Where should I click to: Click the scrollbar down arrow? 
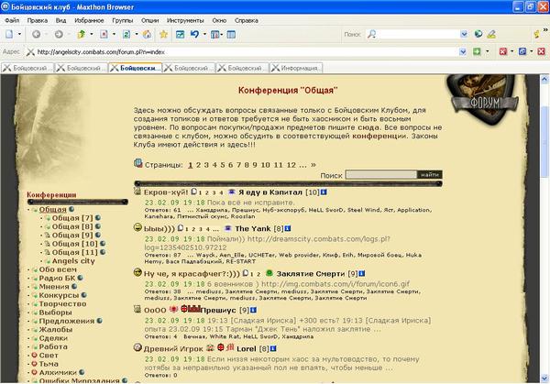coord(544,379)
